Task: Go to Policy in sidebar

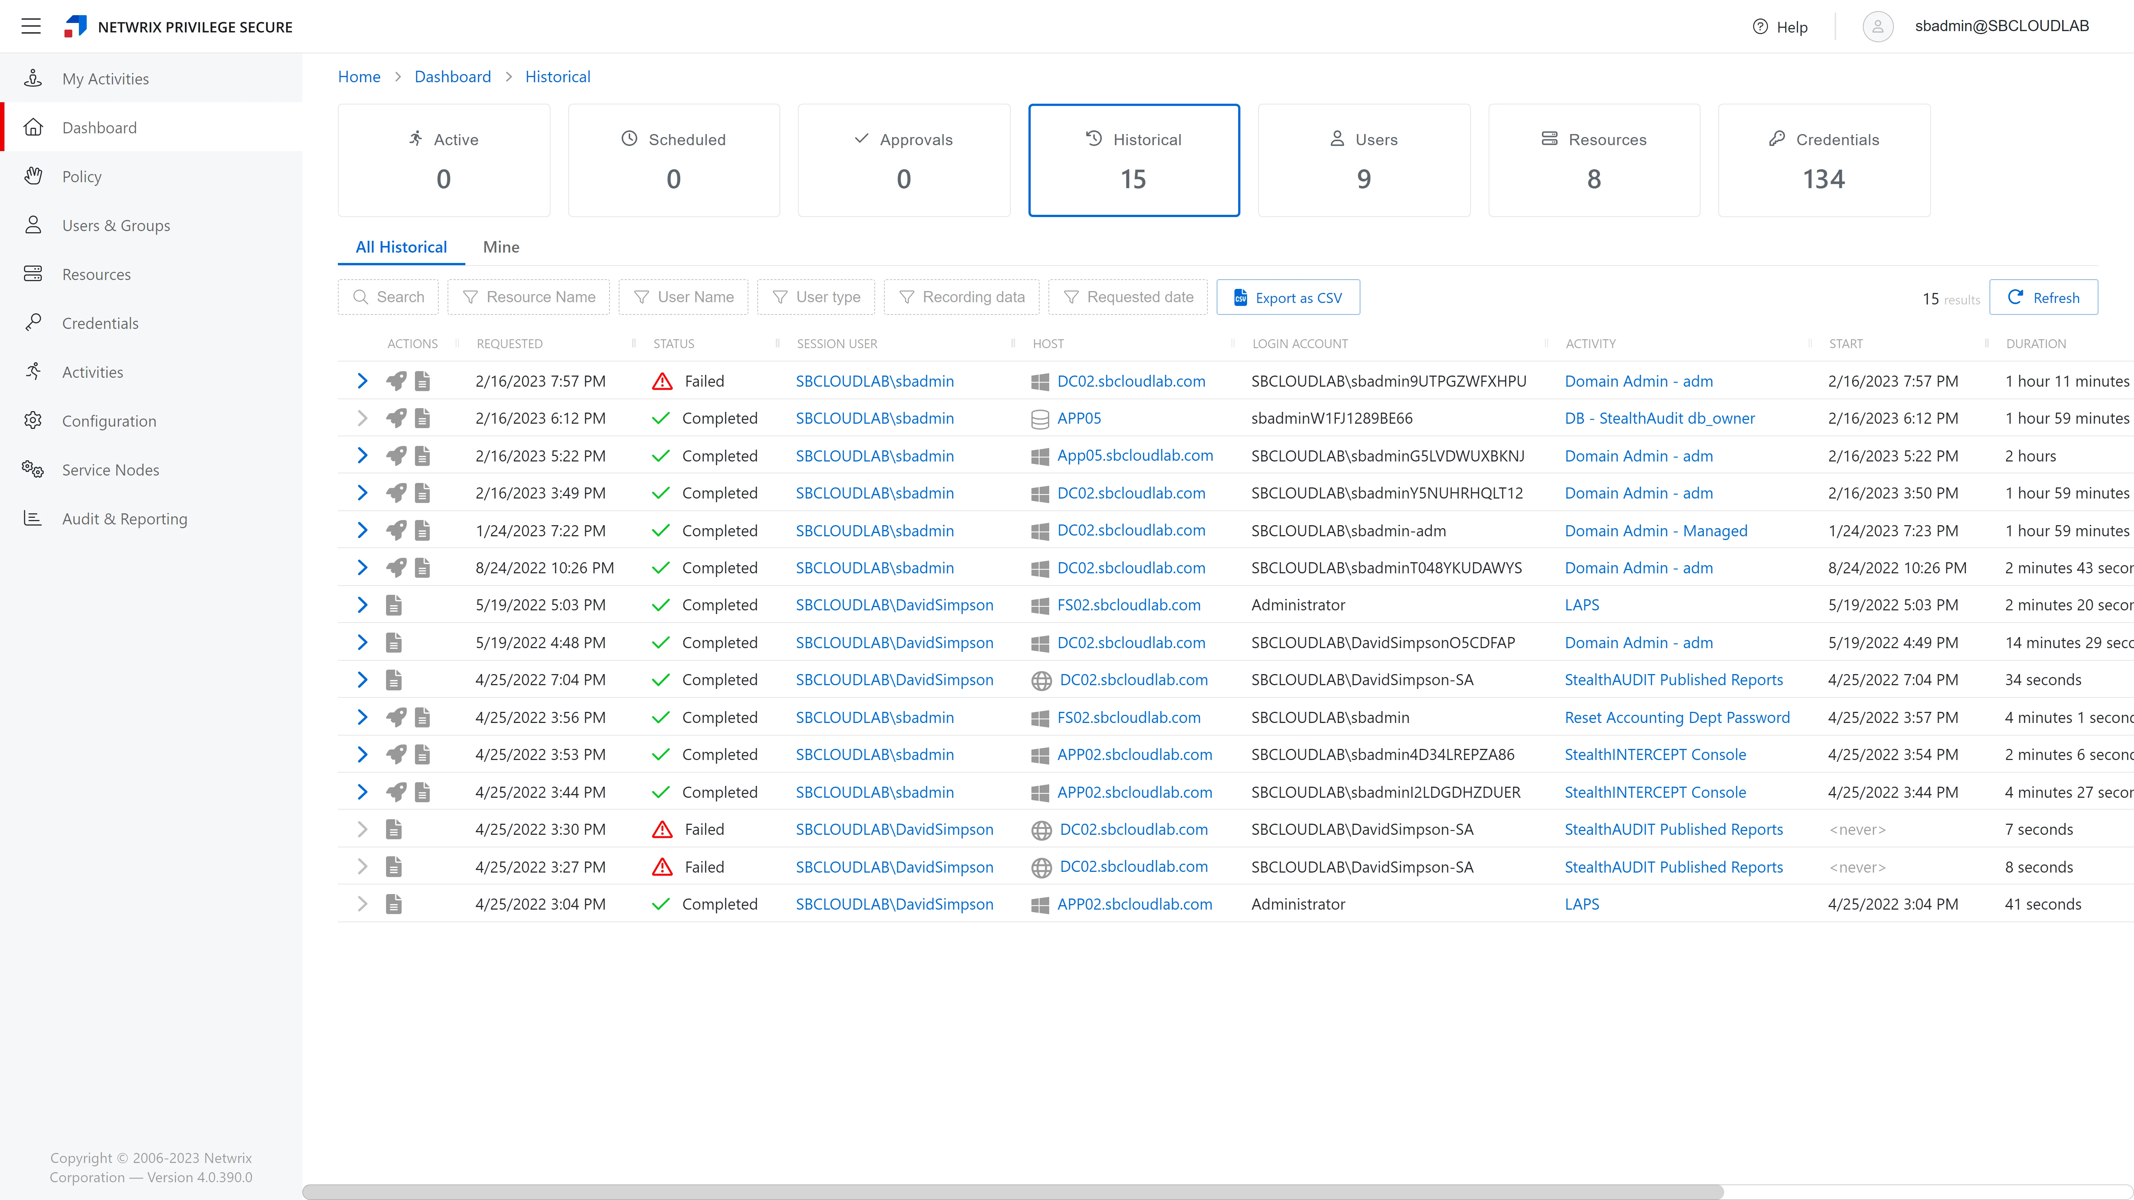Action: tap(152, 176)
